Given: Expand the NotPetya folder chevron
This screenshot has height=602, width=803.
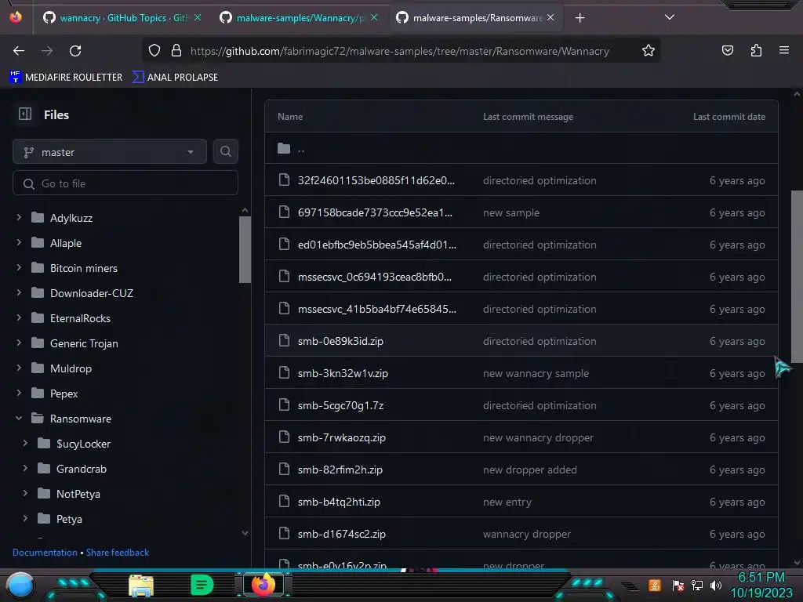Looking at the screenshot, I should [25, 493].
